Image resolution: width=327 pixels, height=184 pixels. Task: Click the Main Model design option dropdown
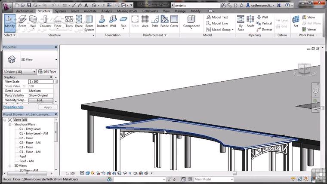[x=213, y=179]
